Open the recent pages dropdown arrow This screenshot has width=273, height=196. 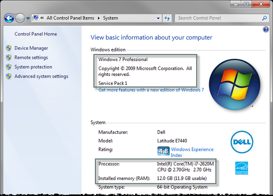[28, 18]
